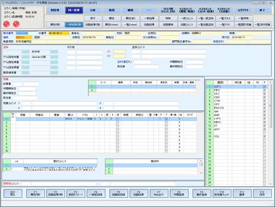The width and height of the screenshot is (275, 207).
Task: Click the F4 一般前回値 function button
Action: coord(96,194)
